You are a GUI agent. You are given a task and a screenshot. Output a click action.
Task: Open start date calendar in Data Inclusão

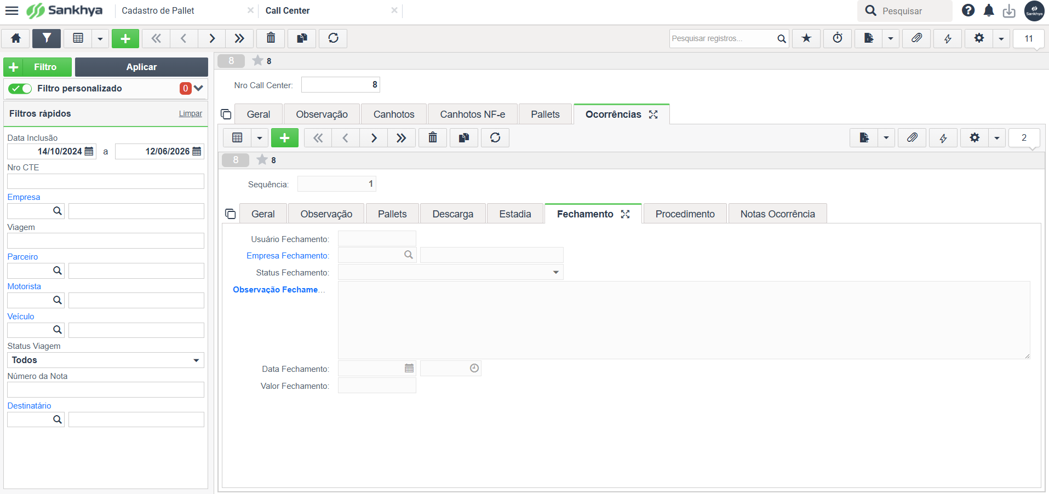pyautogui.click(x=89, y=151)
